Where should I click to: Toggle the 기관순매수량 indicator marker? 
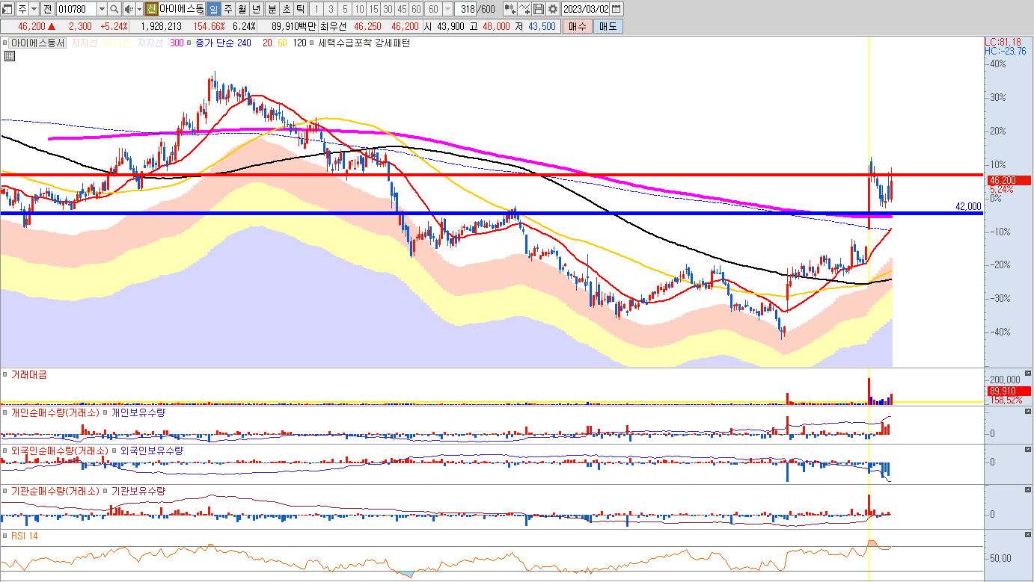[4, 491]
